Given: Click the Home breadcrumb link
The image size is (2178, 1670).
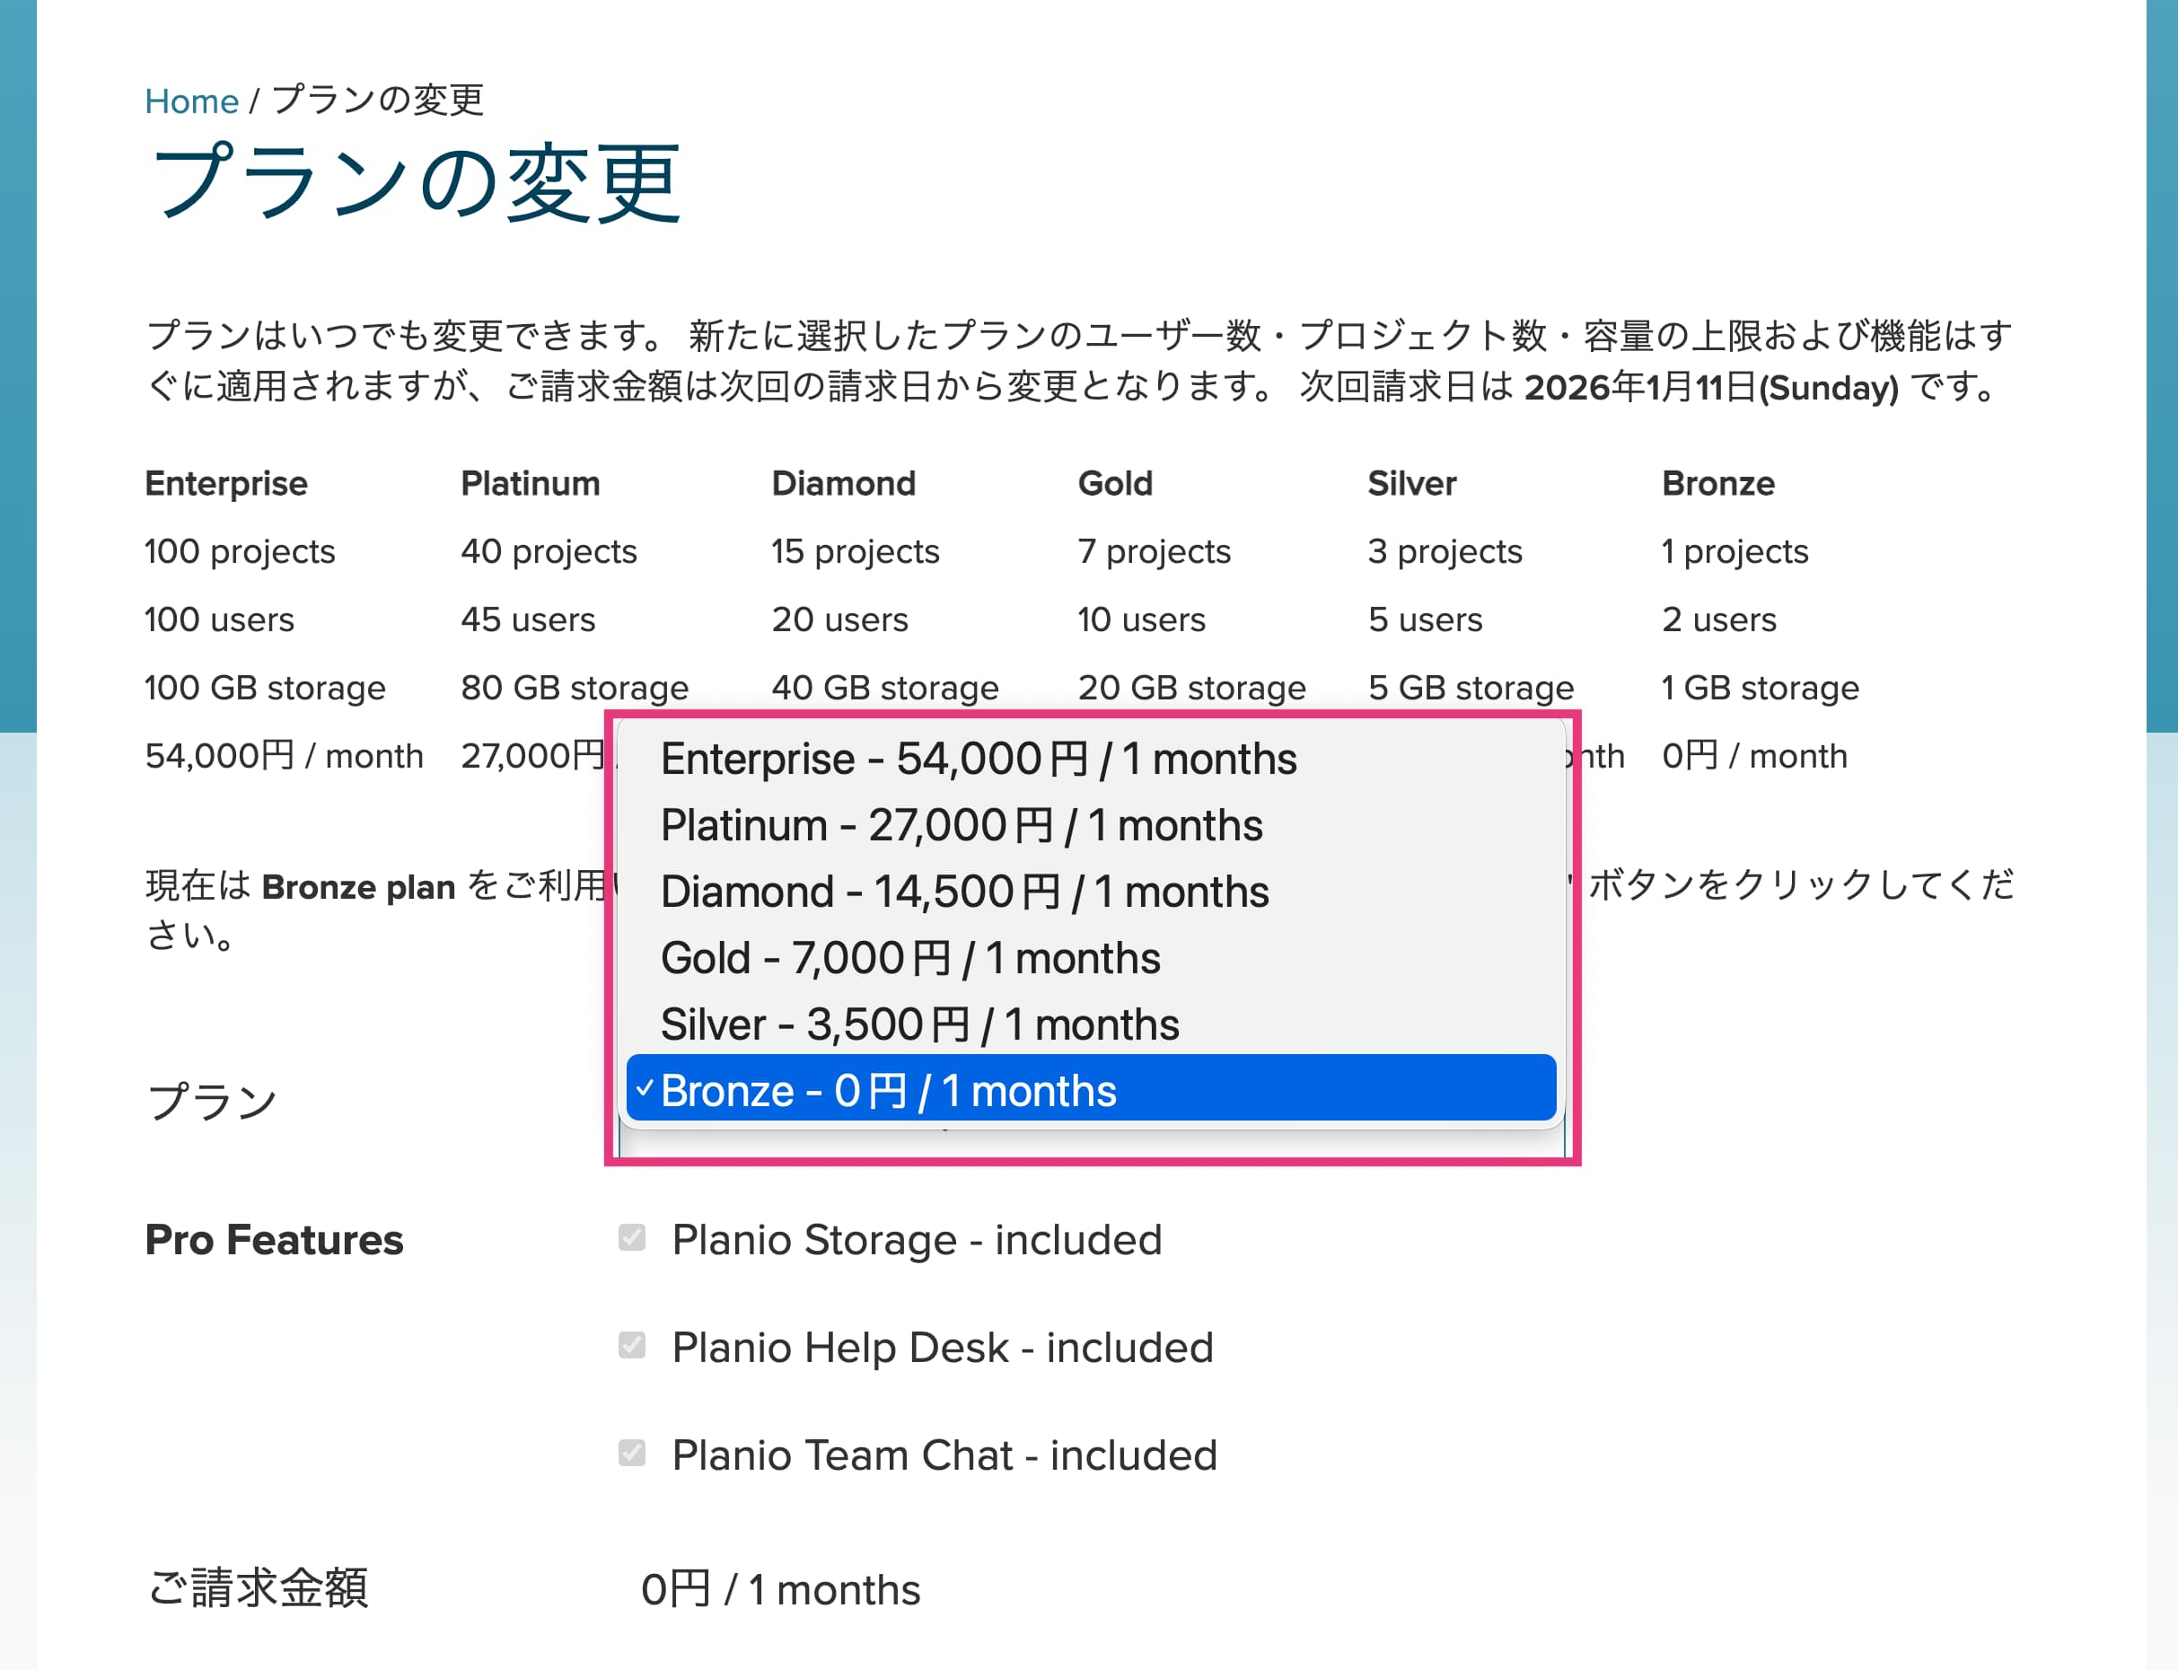Looking at the screenshot, I should (x=191, y=101).
